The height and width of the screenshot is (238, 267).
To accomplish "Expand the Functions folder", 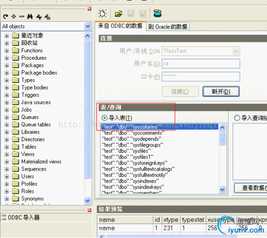I will point(7,51).
